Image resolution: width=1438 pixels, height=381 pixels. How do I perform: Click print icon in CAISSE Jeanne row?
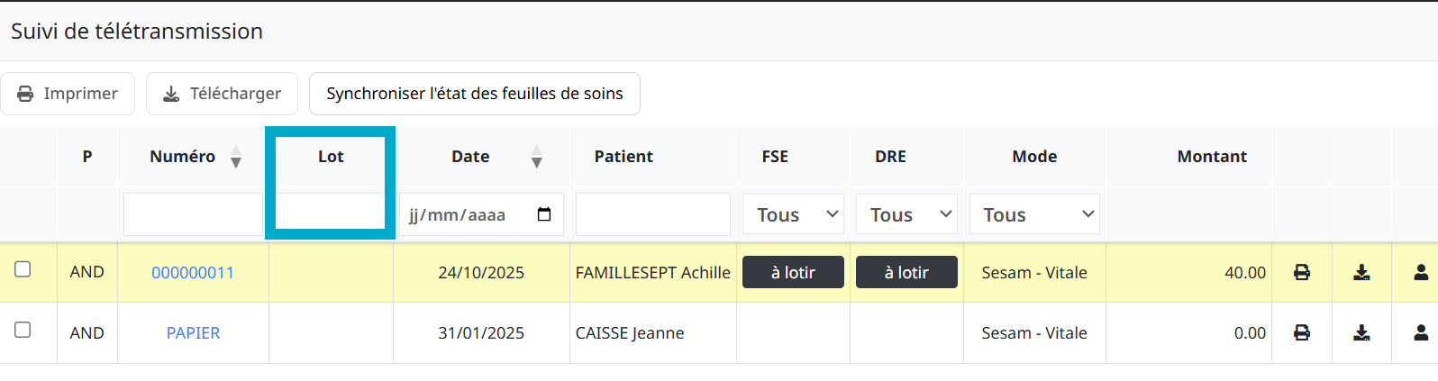[1302, 332]
